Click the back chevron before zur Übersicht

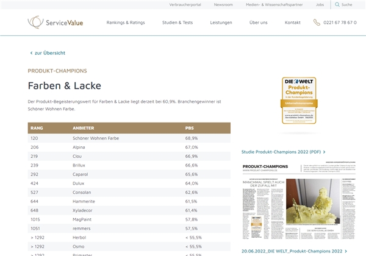[31, 53]
